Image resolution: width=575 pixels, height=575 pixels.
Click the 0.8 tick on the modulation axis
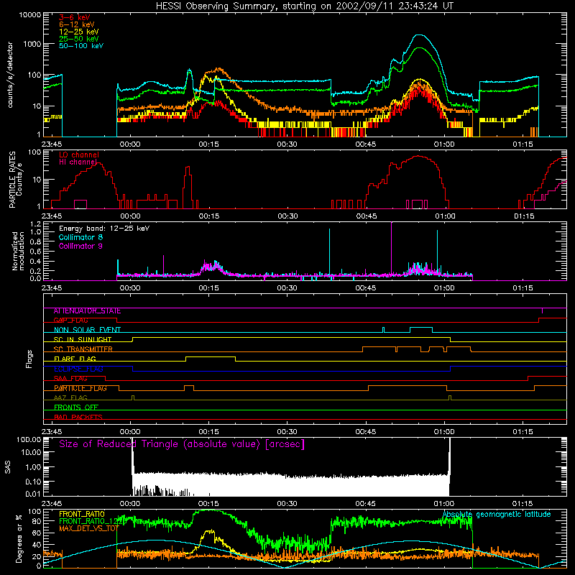35,242
